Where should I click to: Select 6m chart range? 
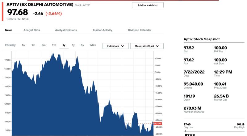tap(44, 45)
